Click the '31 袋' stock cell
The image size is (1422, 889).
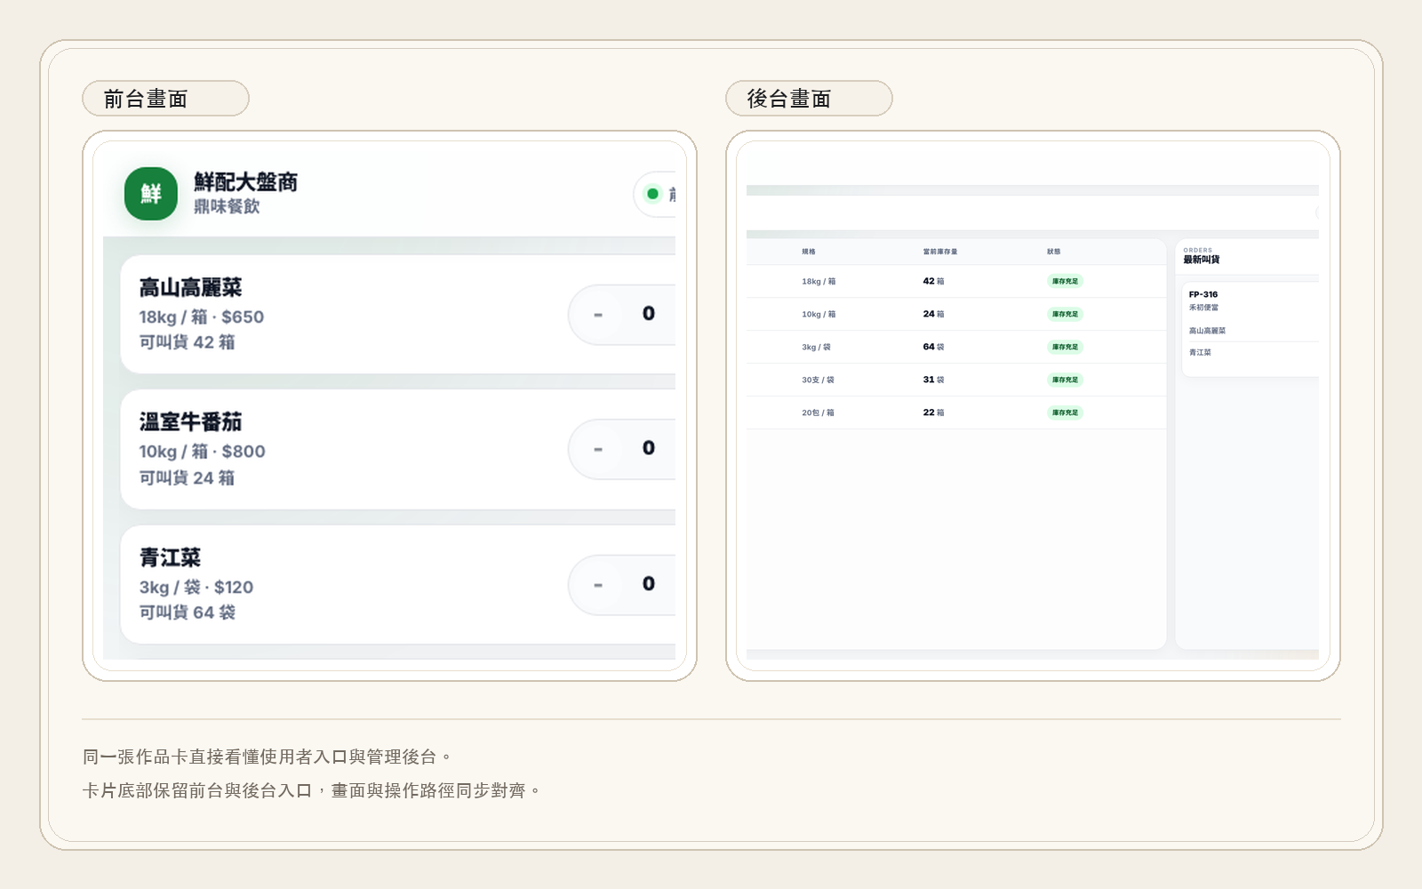coord(933,380)
